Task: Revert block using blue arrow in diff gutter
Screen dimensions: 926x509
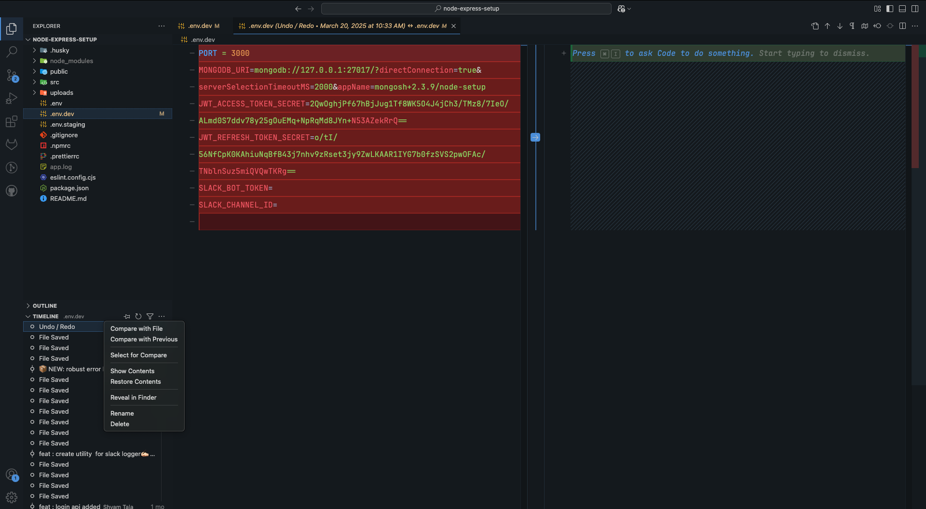Action: click(x=535, y=137)
